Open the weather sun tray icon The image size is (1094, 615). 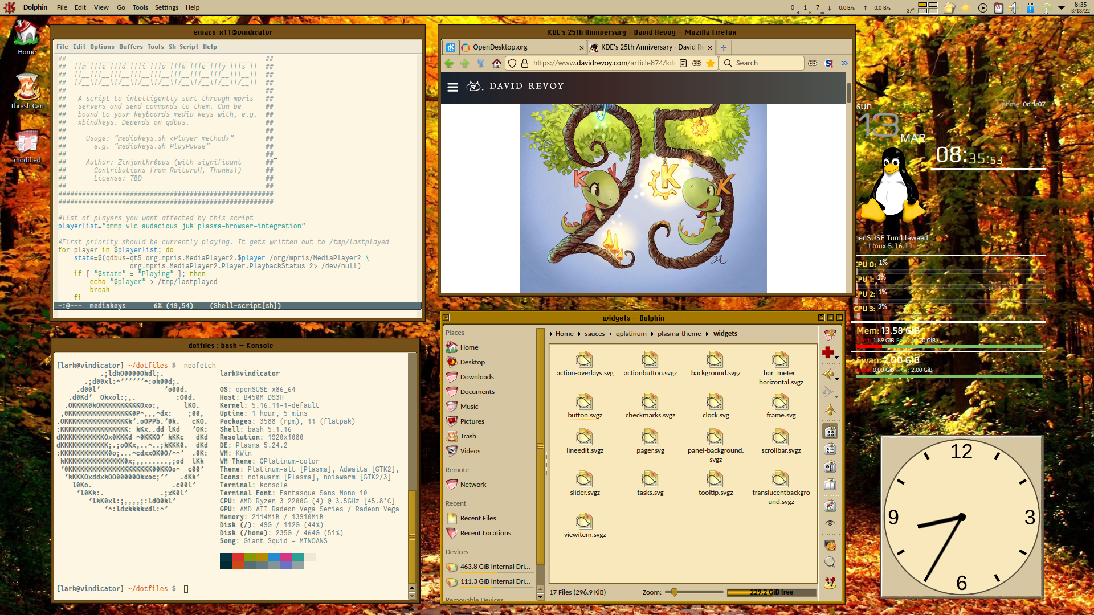(966, 7)
